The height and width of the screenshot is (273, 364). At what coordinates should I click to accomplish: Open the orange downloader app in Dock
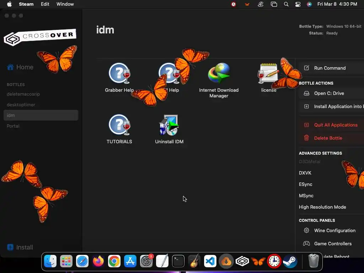coord(226,261)
